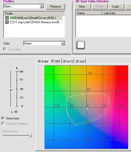
Task: Click the white crosshair at gamut plot origin
Action: click(x=87, y=109)
